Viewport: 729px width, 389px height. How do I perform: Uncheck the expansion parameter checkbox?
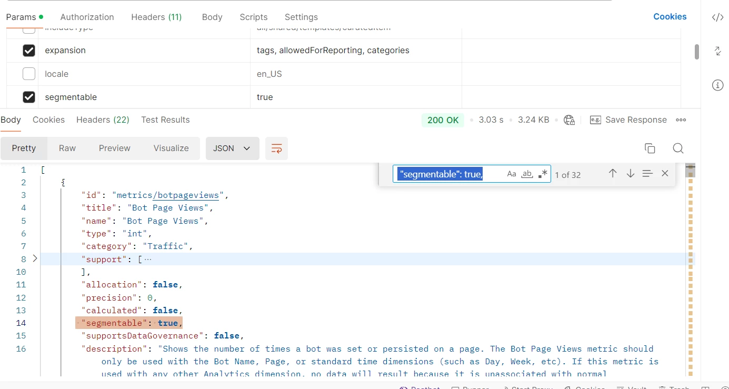(29, 51)
